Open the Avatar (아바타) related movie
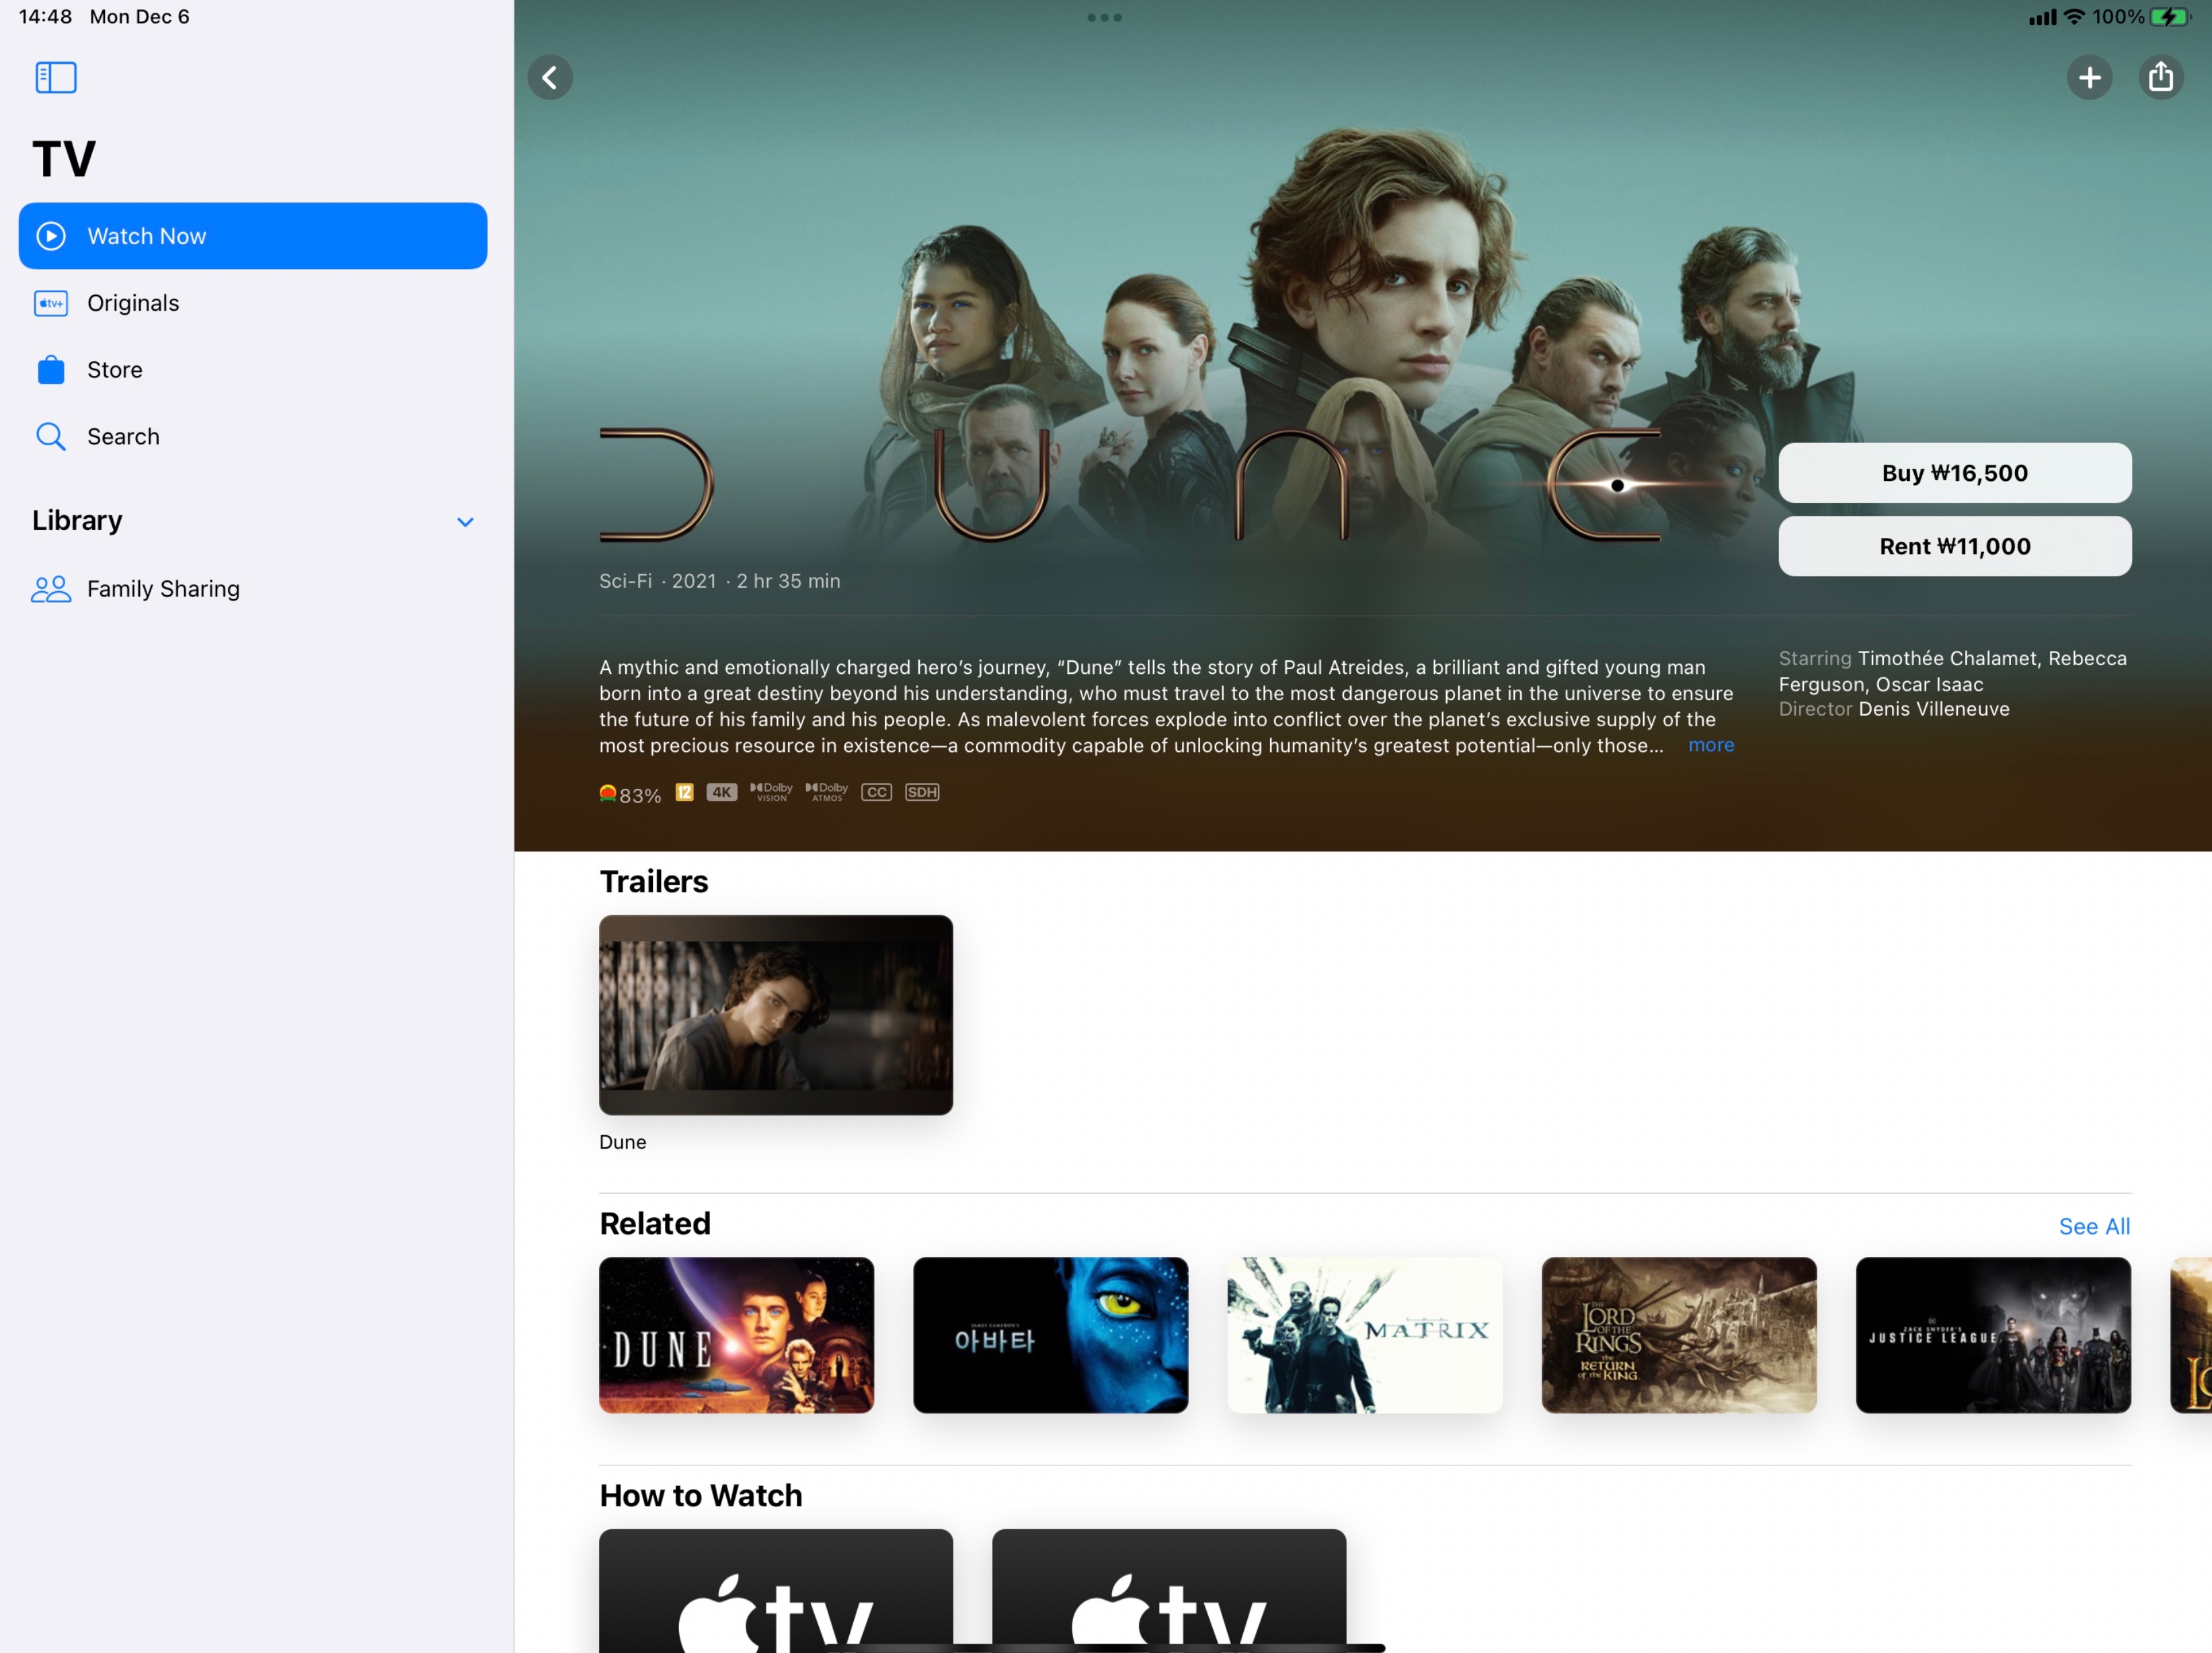This screenshot has width=2212, height=1653. tap(1050, 1335)
